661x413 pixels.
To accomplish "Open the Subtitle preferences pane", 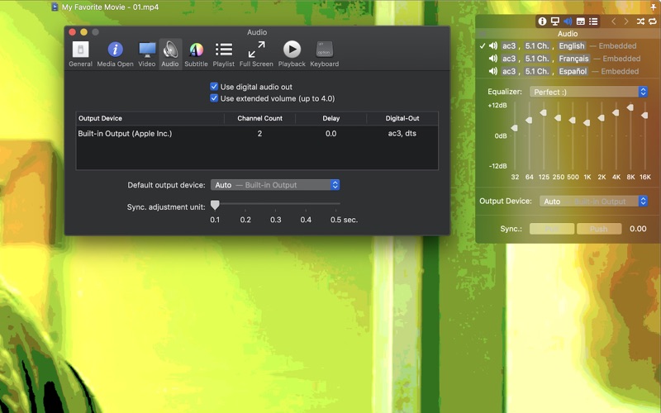I will coord(196,53).
